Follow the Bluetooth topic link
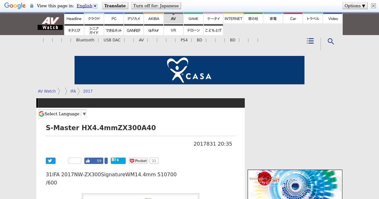This screenshot has width=379, height=199. [x=85, y=40]
